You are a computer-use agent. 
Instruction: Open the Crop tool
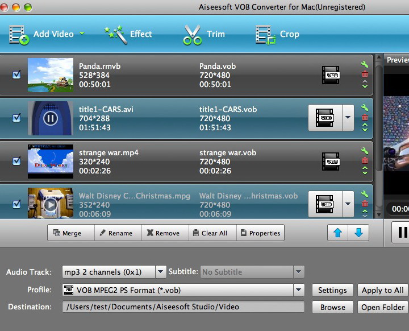277,34
